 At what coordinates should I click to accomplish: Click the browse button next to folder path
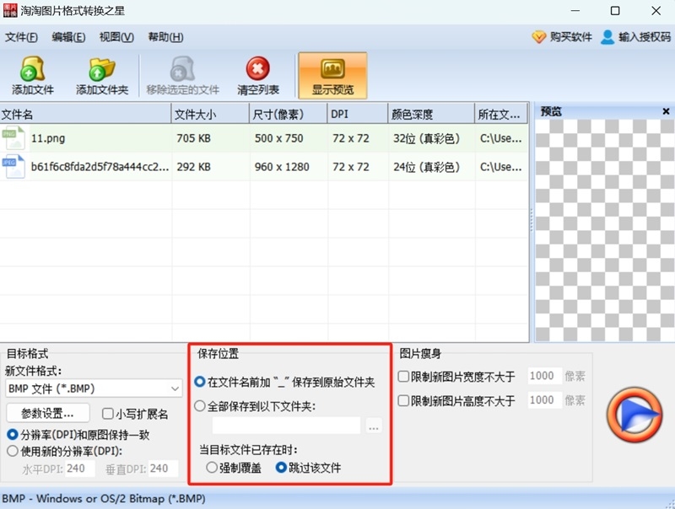373,426
